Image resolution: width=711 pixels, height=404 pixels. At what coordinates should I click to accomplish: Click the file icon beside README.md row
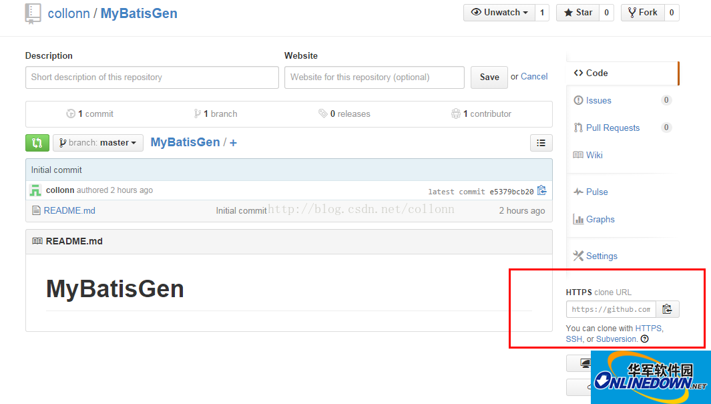(x=36, y=210)
